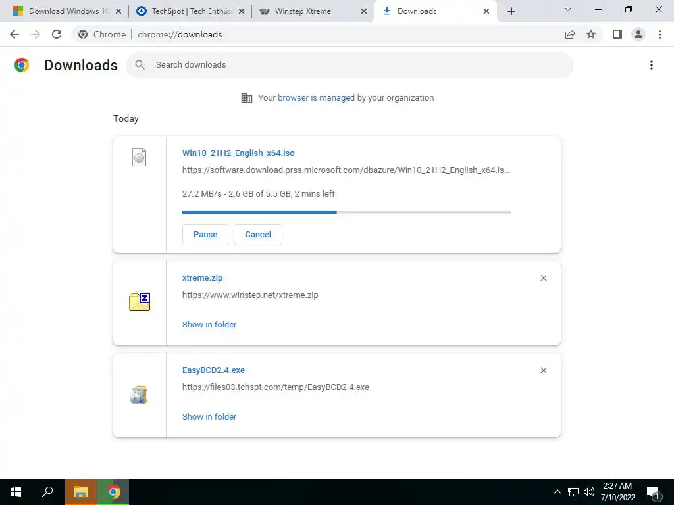Open the network status tray icon

click(573, 492)
